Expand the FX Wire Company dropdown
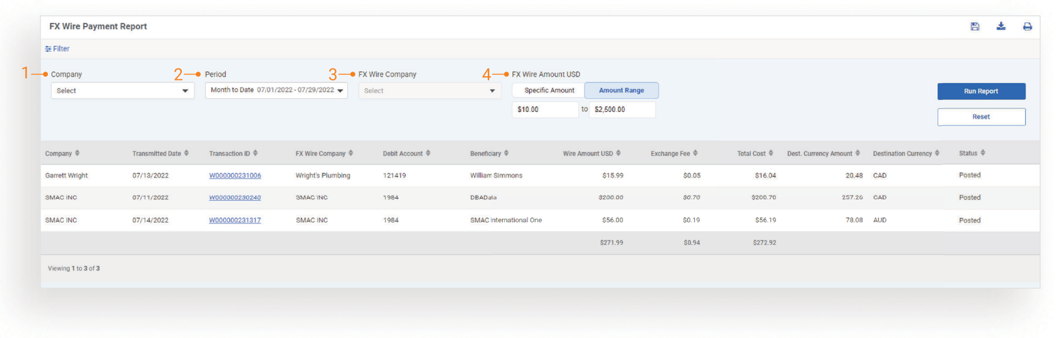Image resolution: width=1056 pixels, height=338 pixels. (429, 91)
